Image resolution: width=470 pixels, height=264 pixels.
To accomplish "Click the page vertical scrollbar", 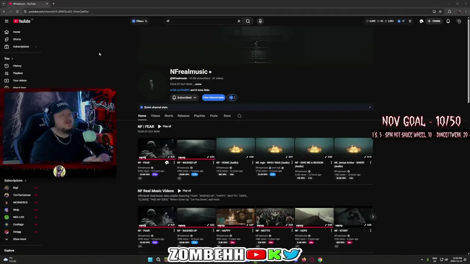I will (468, 60).
